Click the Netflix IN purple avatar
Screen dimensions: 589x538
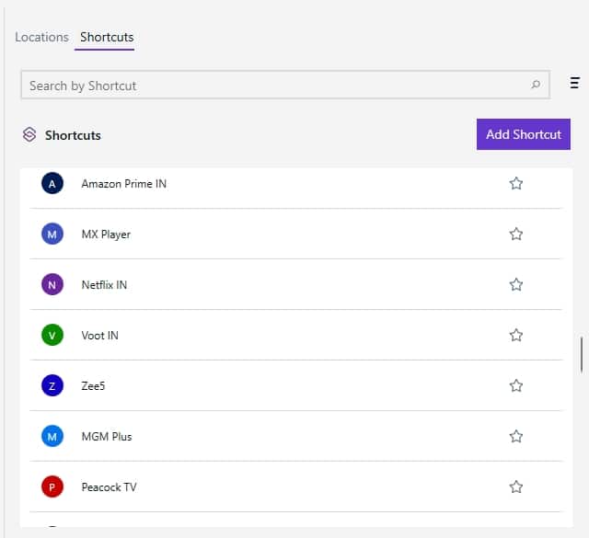click(52, 284)
